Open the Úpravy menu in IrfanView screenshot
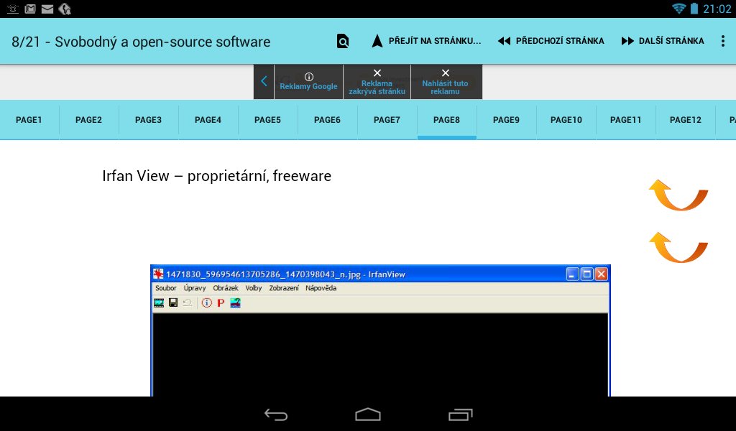 pos(195,288)
